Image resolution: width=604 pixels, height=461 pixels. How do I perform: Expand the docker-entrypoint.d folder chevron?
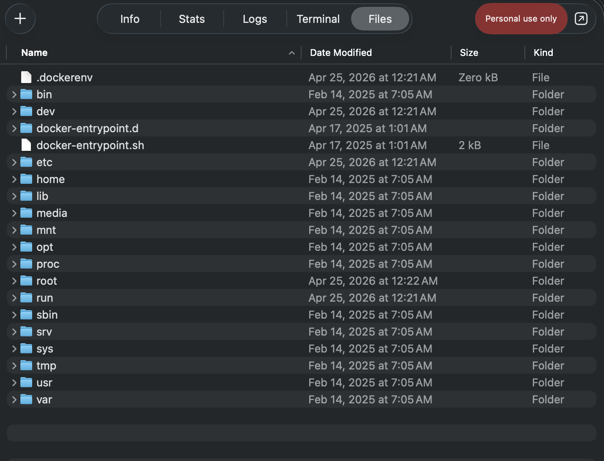click(14, 128)
